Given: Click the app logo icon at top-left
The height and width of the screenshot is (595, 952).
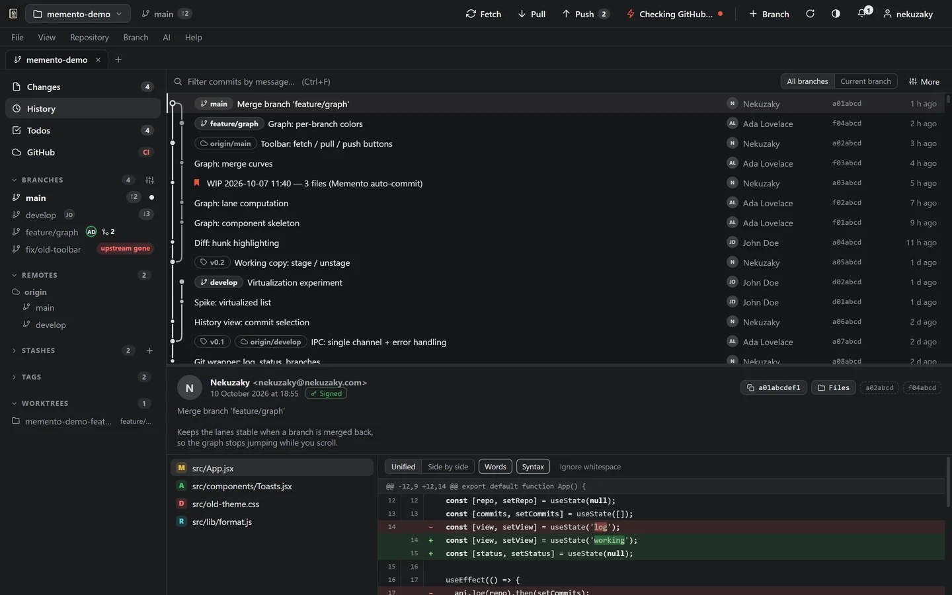Looking at the screenshot, I should [x=13, y=13].
